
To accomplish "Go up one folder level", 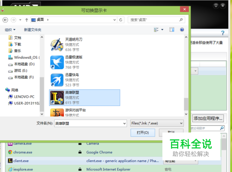I will [26, 20].
